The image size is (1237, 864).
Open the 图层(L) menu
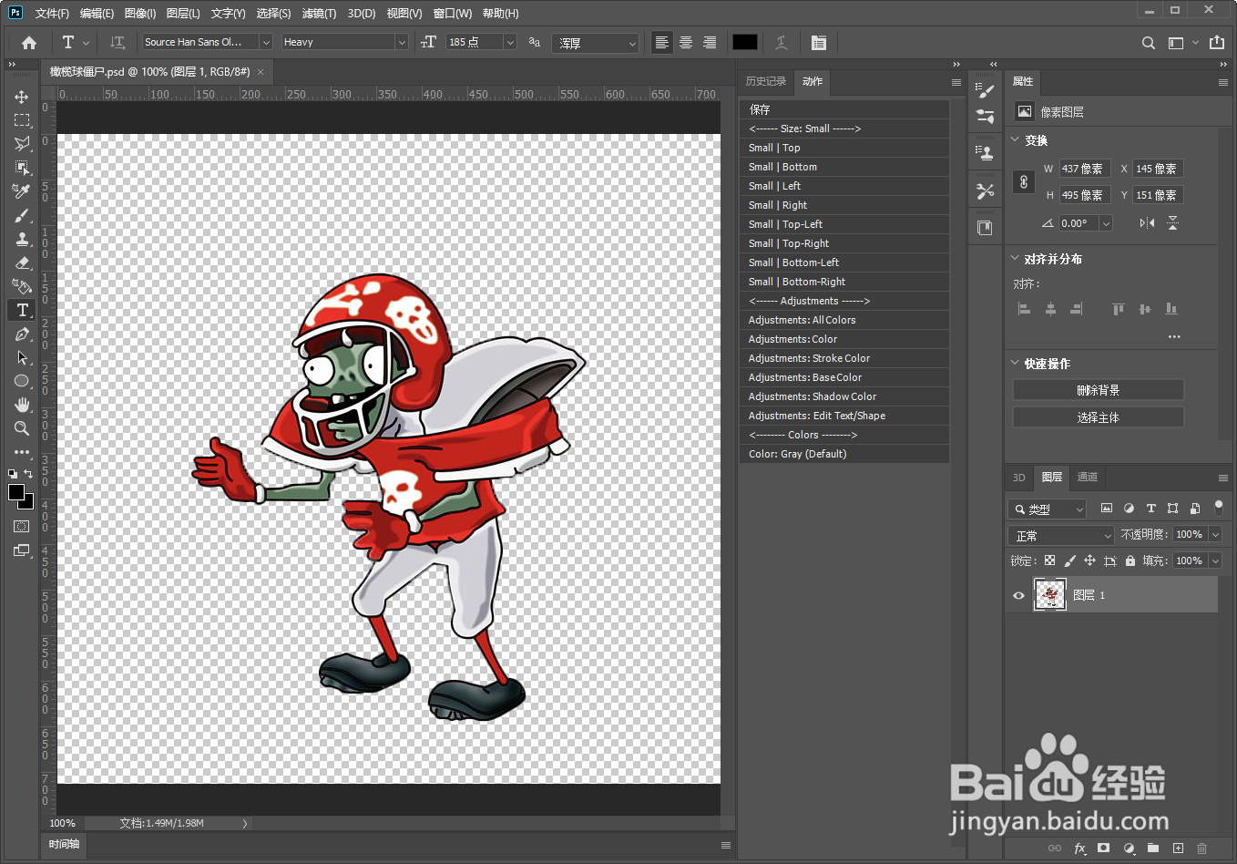(x=183, y=14)
